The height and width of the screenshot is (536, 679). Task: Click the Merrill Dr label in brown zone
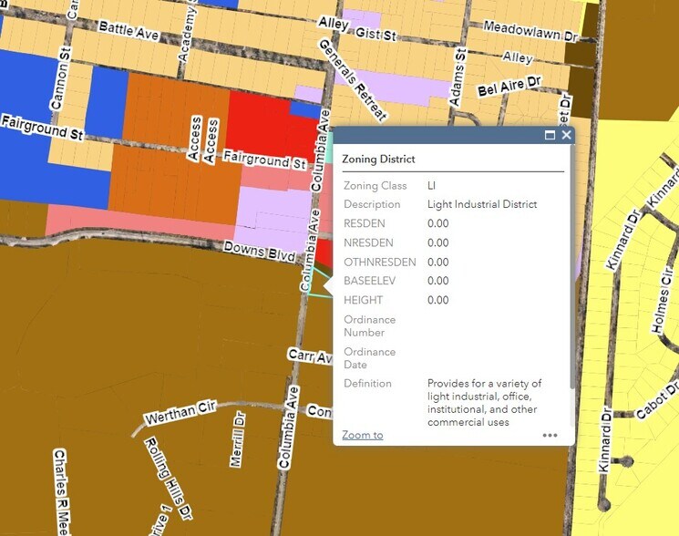click(x=238, y=439)
